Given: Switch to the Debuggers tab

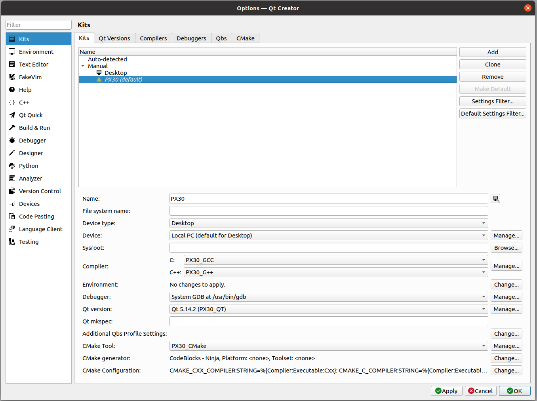Looking at the screenshot, I should [191, 38].
